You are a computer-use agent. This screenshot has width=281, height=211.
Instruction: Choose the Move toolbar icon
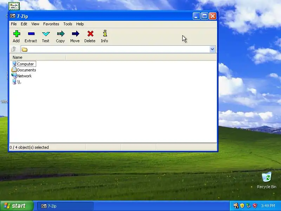75,34
